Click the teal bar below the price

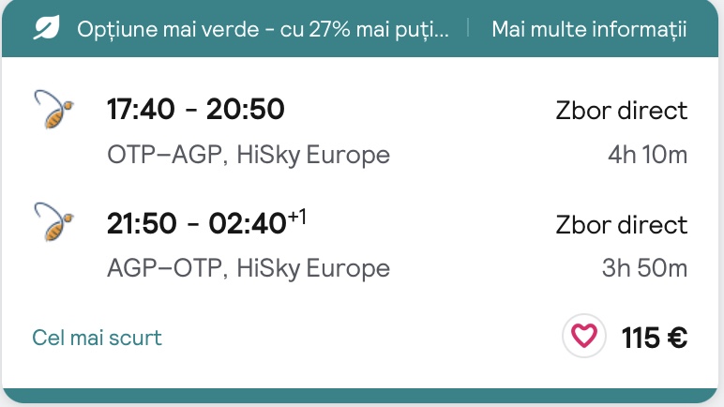coord(362,396)
